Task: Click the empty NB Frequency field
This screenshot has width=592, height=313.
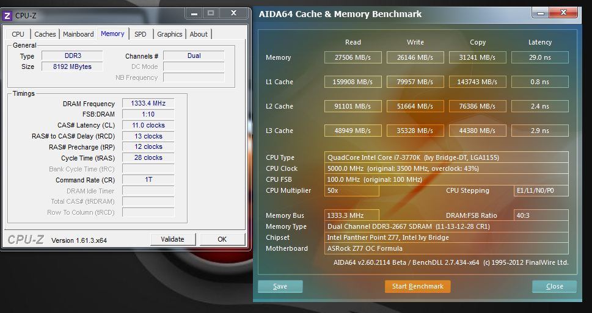Action: click(194, 77)
